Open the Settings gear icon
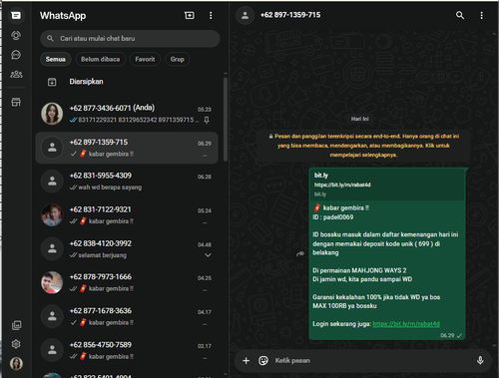Screen dimensions: 499x378 (x=16, y=344)
